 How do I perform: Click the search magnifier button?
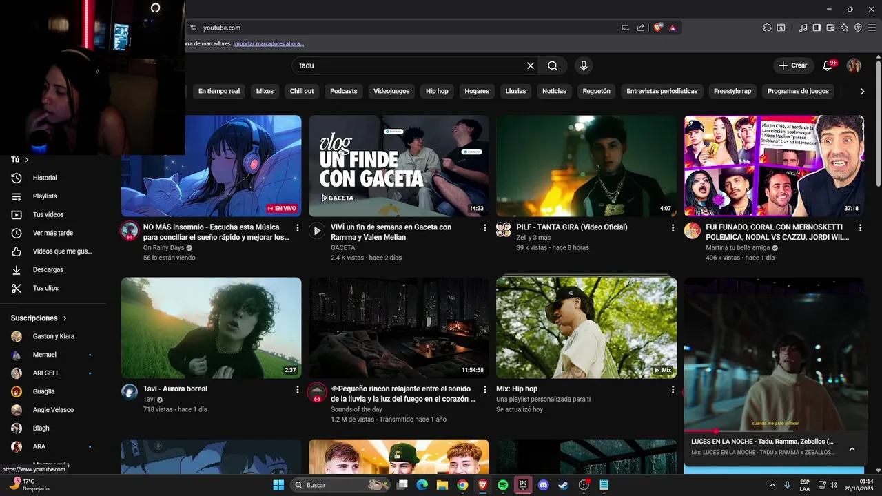point(553,65)
